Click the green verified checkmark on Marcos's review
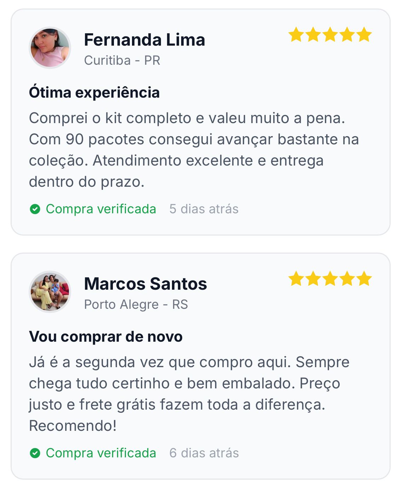The width and height of the screenshot is (397, 486). click(35, 453)
